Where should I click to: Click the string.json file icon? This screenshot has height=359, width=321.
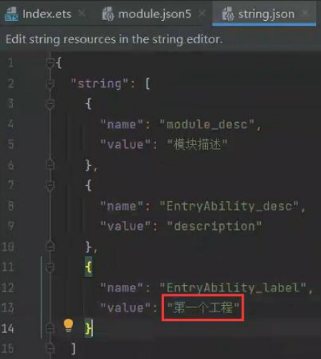click(x=228, y=14)
